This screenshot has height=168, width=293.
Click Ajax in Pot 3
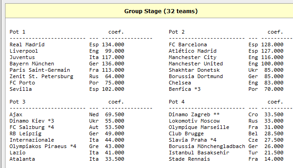click(16, 114)
